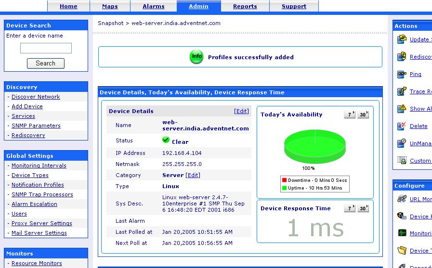Click the folder icon under Configure
This screenshot has height=268, width=432.
point(402,250)
